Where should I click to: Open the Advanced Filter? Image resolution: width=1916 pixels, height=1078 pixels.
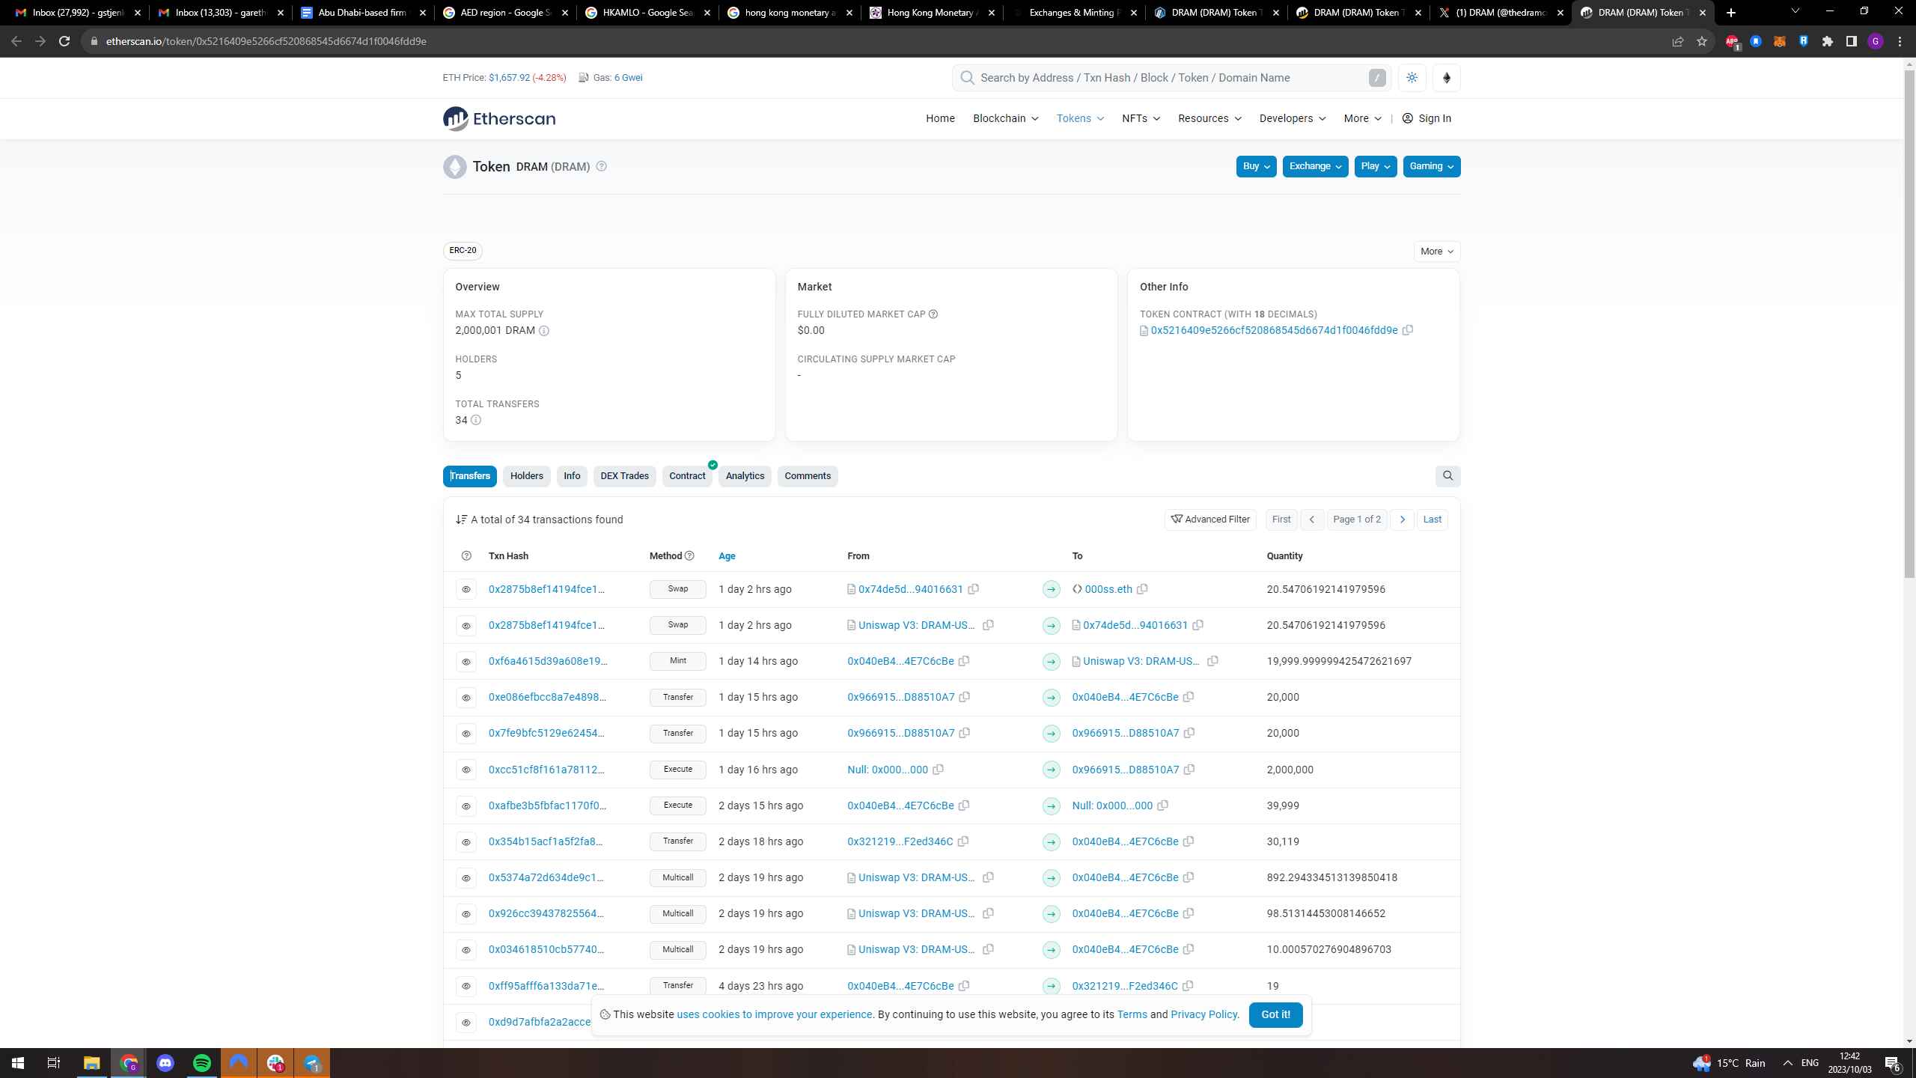pyautogui.click(x=1210, y=520)
